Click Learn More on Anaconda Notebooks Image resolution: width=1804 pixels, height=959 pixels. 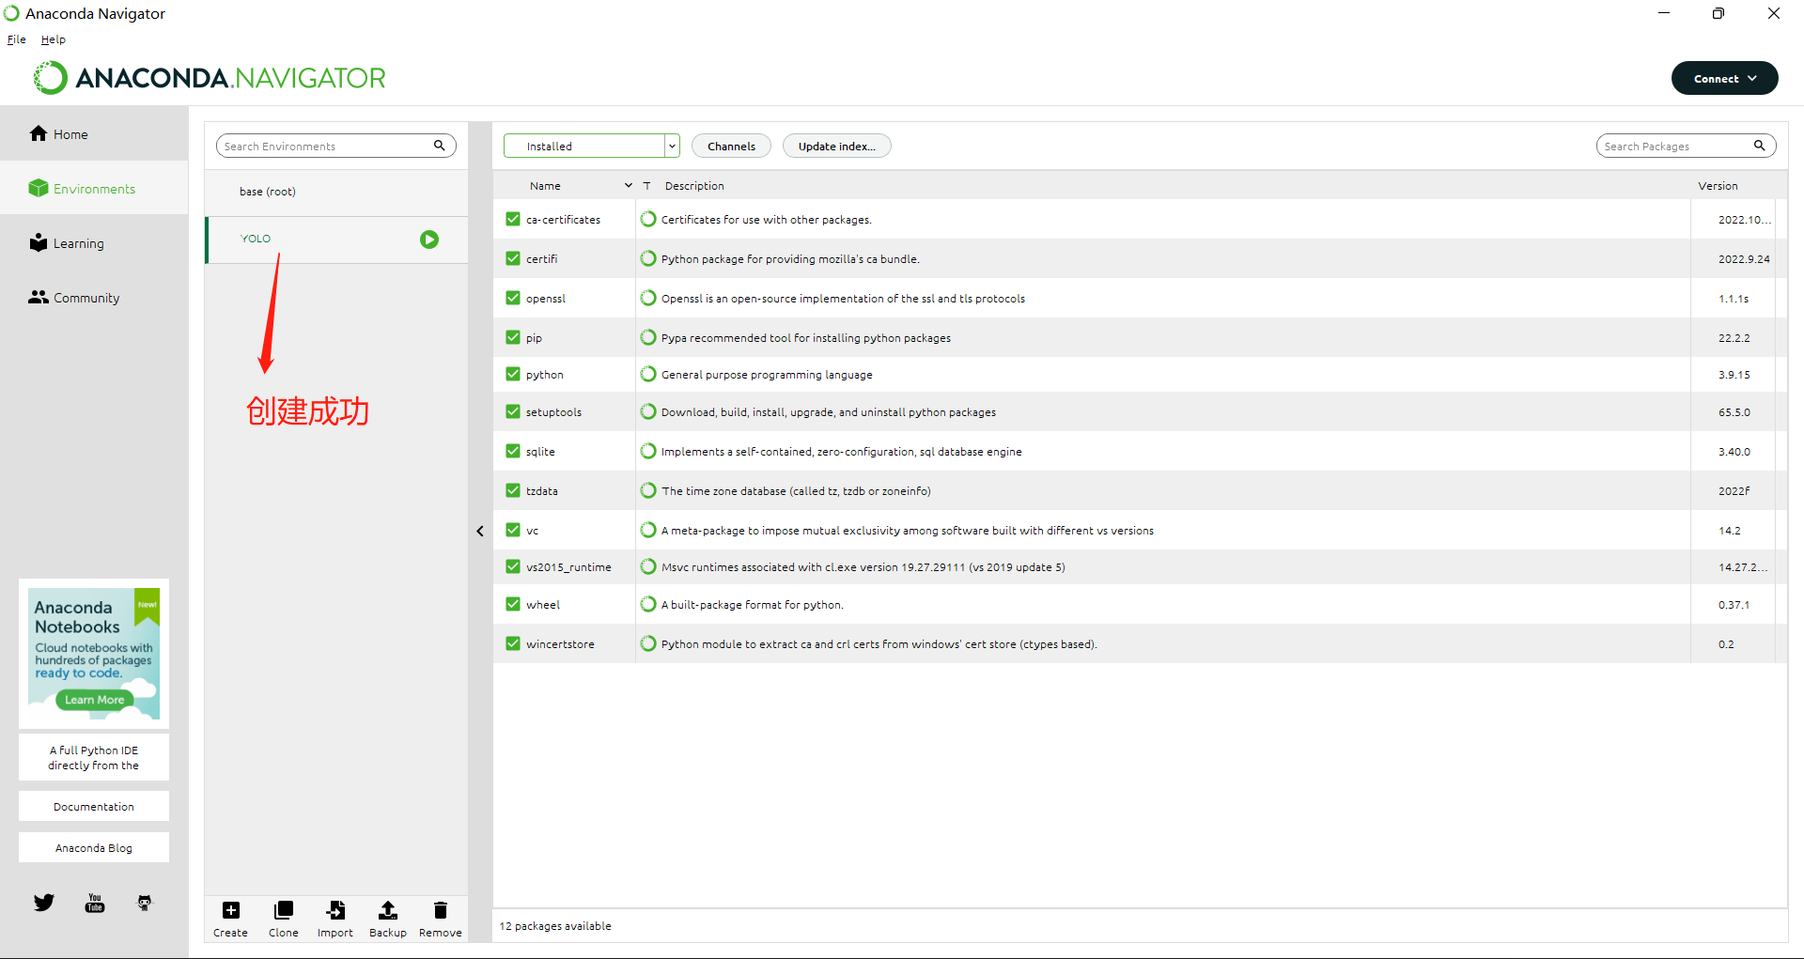click(x=94, y=700)
